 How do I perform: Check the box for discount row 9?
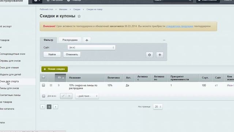[x=44, y=85]
